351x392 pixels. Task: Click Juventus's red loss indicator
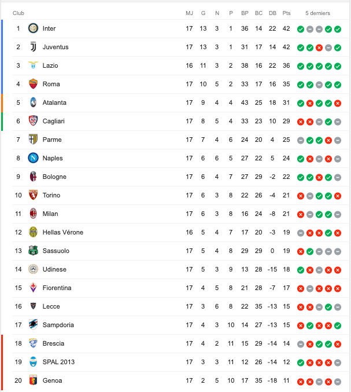(319, 47)
